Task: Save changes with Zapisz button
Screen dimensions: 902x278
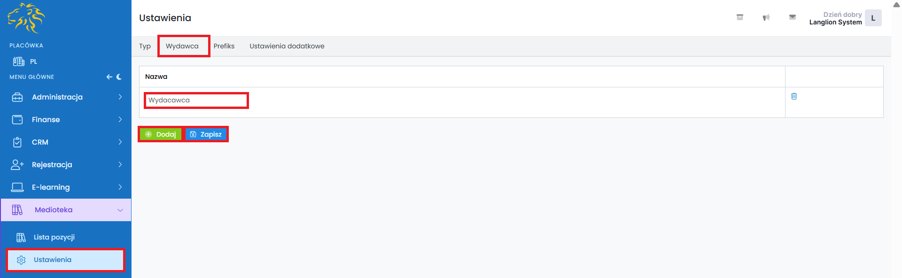Action: pyautogui.click(x=206, y=134)
